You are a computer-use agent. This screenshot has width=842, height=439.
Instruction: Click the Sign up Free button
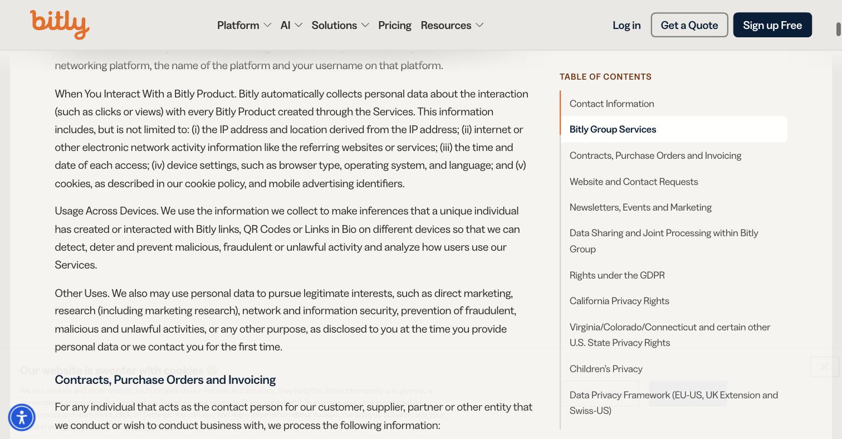[772, 25]
